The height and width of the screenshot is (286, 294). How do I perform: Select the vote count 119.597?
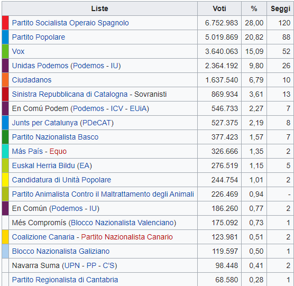coord(225,251)
